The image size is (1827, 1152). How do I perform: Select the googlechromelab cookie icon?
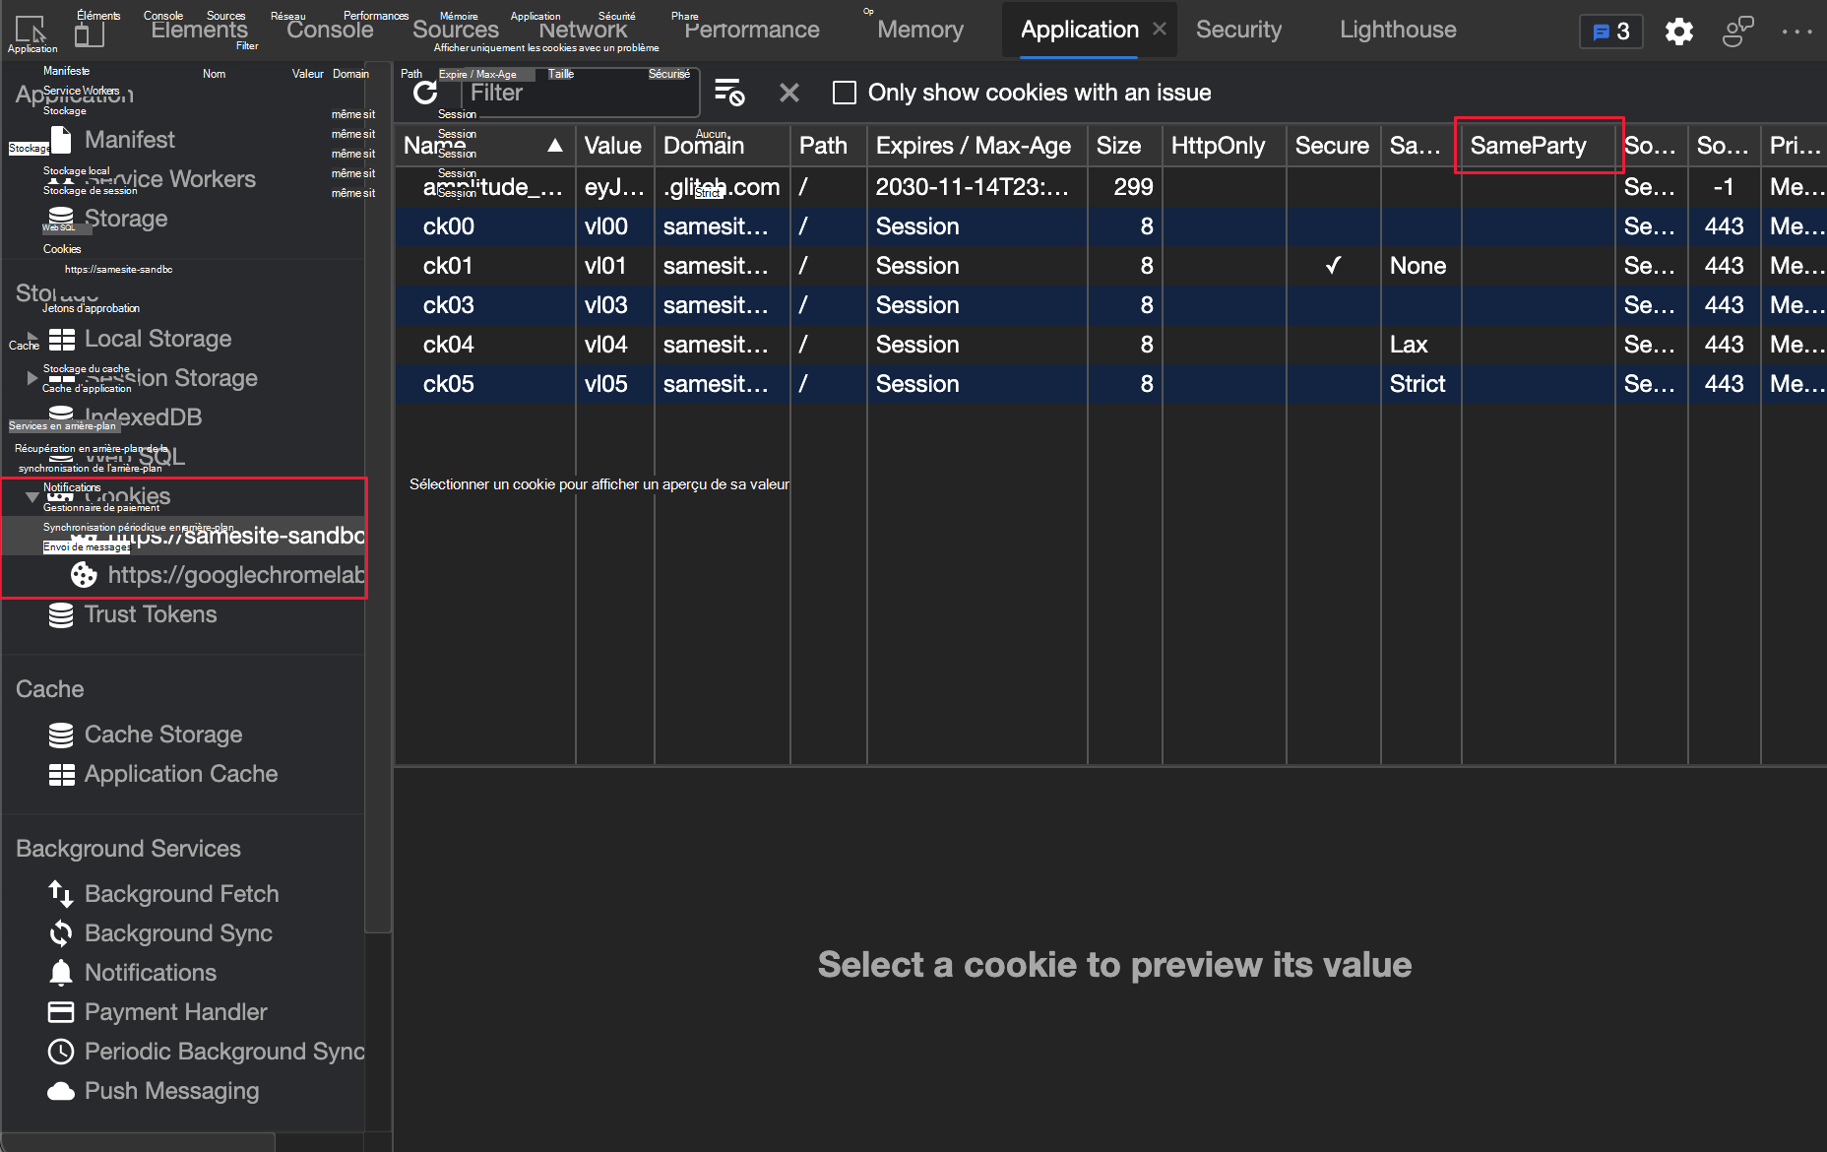pos(84,575)
